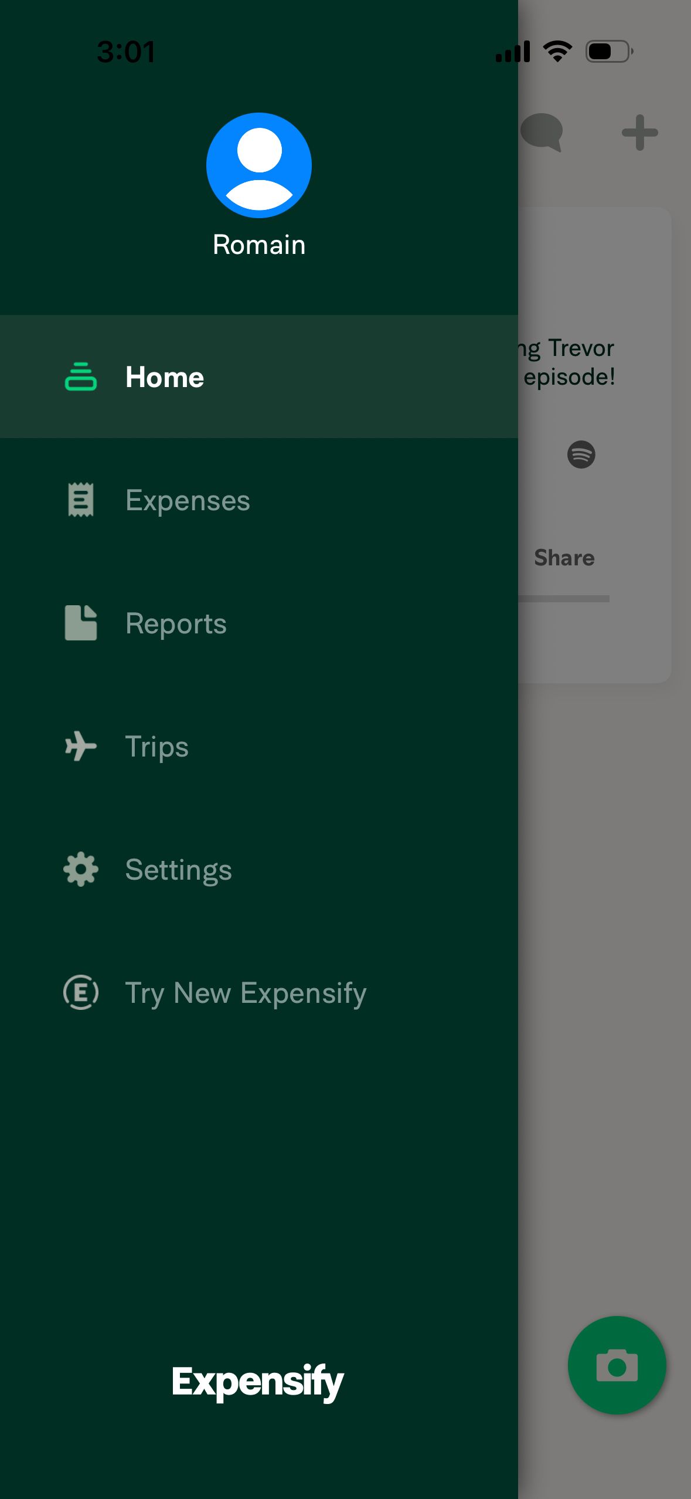
Task: Tap the green camera scan button
Action: point(617,1365)
